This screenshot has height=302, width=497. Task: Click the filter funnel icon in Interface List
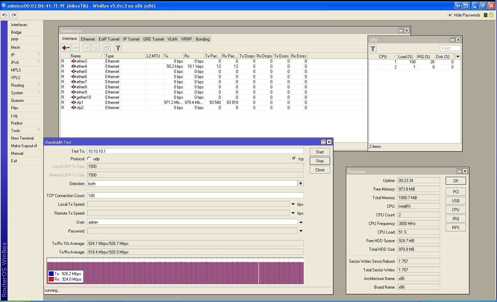(118, 48)
